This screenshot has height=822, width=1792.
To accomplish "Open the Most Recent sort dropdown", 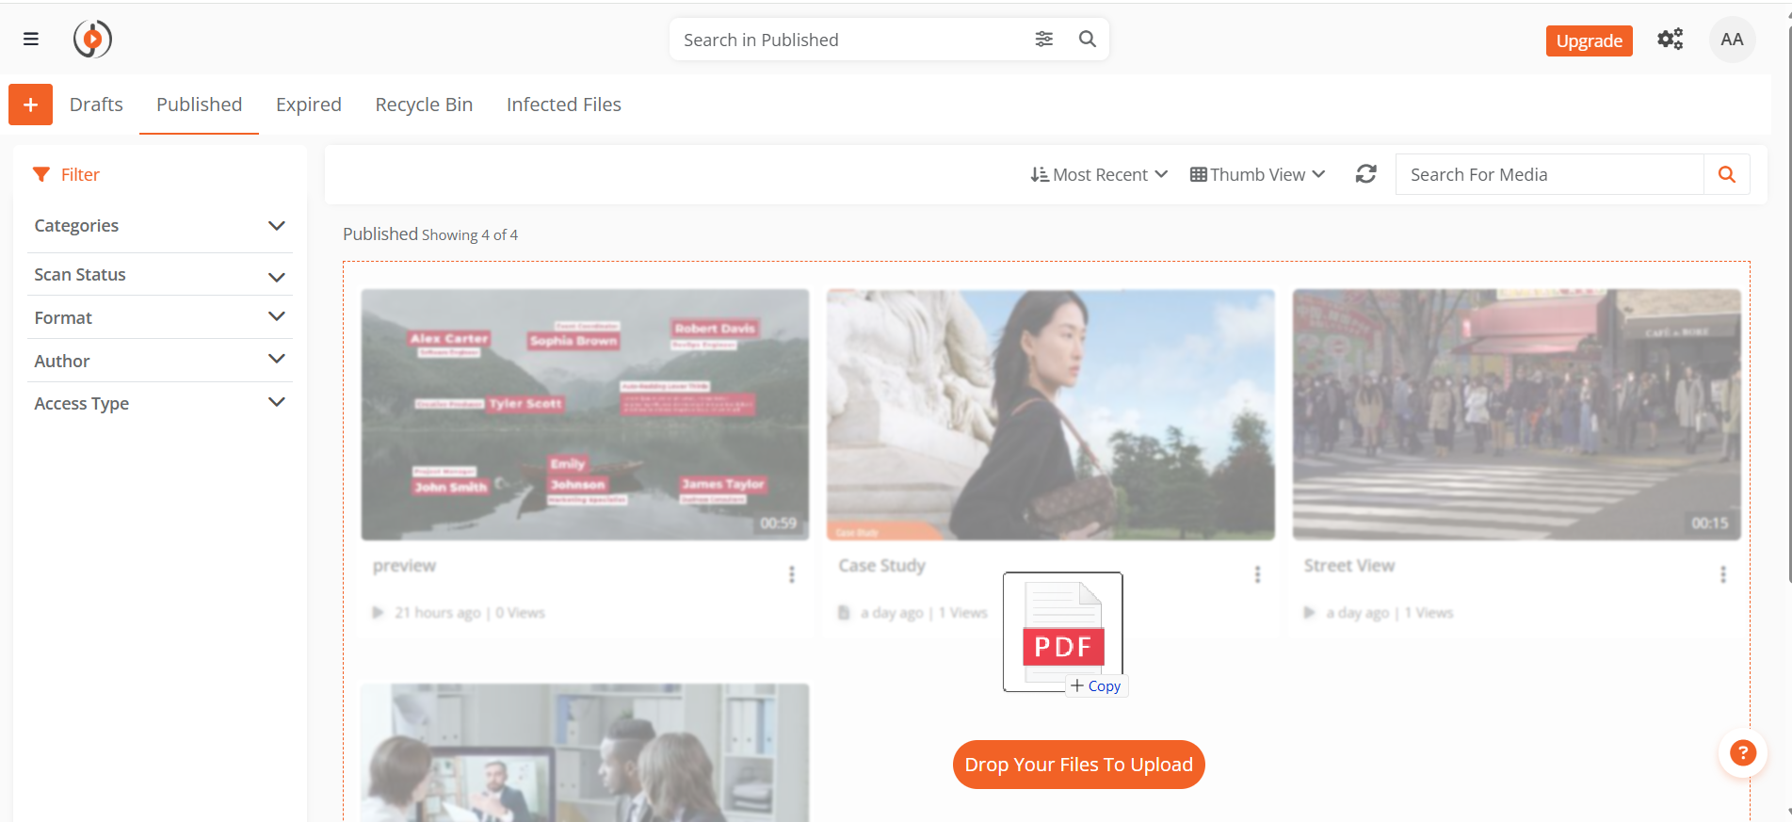I will tap(1098, 175).
